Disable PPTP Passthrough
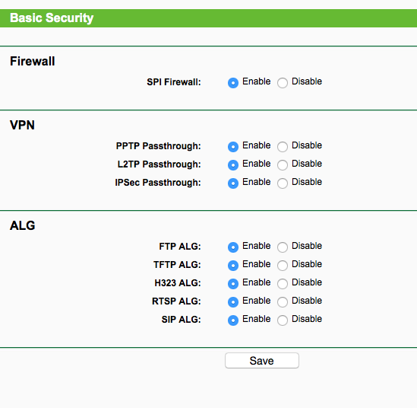 coord(283,147)
